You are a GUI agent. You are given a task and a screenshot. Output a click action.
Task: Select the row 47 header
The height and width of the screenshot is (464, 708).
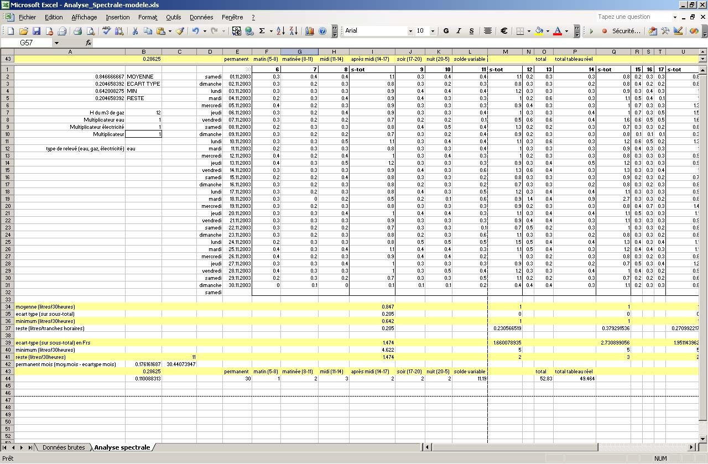(8, 400)
